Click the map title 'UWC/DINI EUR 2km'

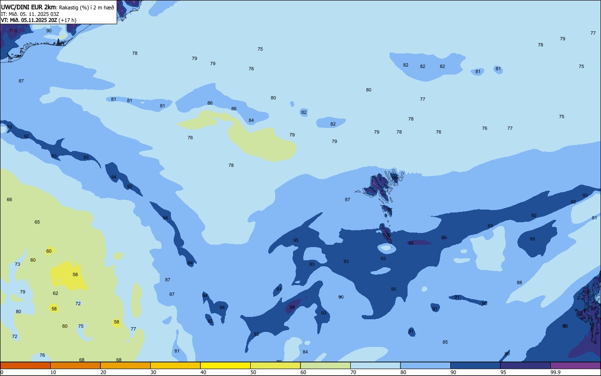click(x=28, y=7)
